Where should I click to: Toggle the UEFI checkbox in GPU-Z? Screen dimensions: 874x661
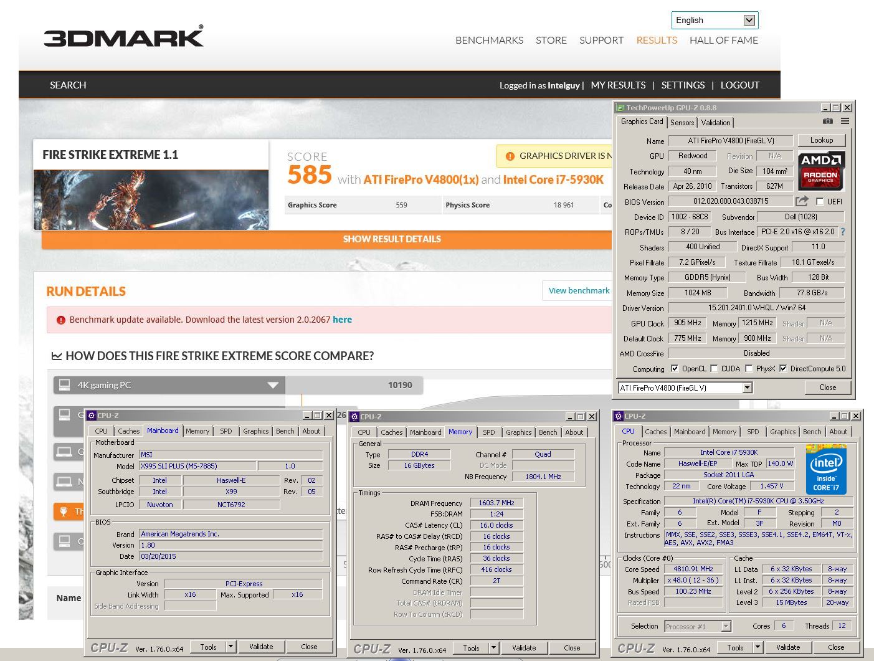[820, 201]
